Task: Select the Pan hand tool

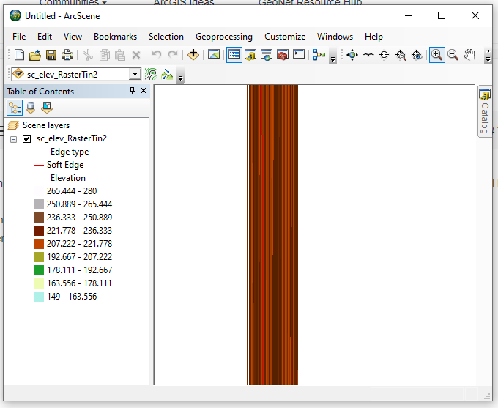Action: coord(469,55)
